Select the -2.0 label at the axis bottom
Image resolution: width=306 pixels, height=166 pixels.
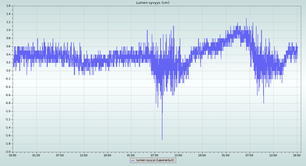(7, 152)
